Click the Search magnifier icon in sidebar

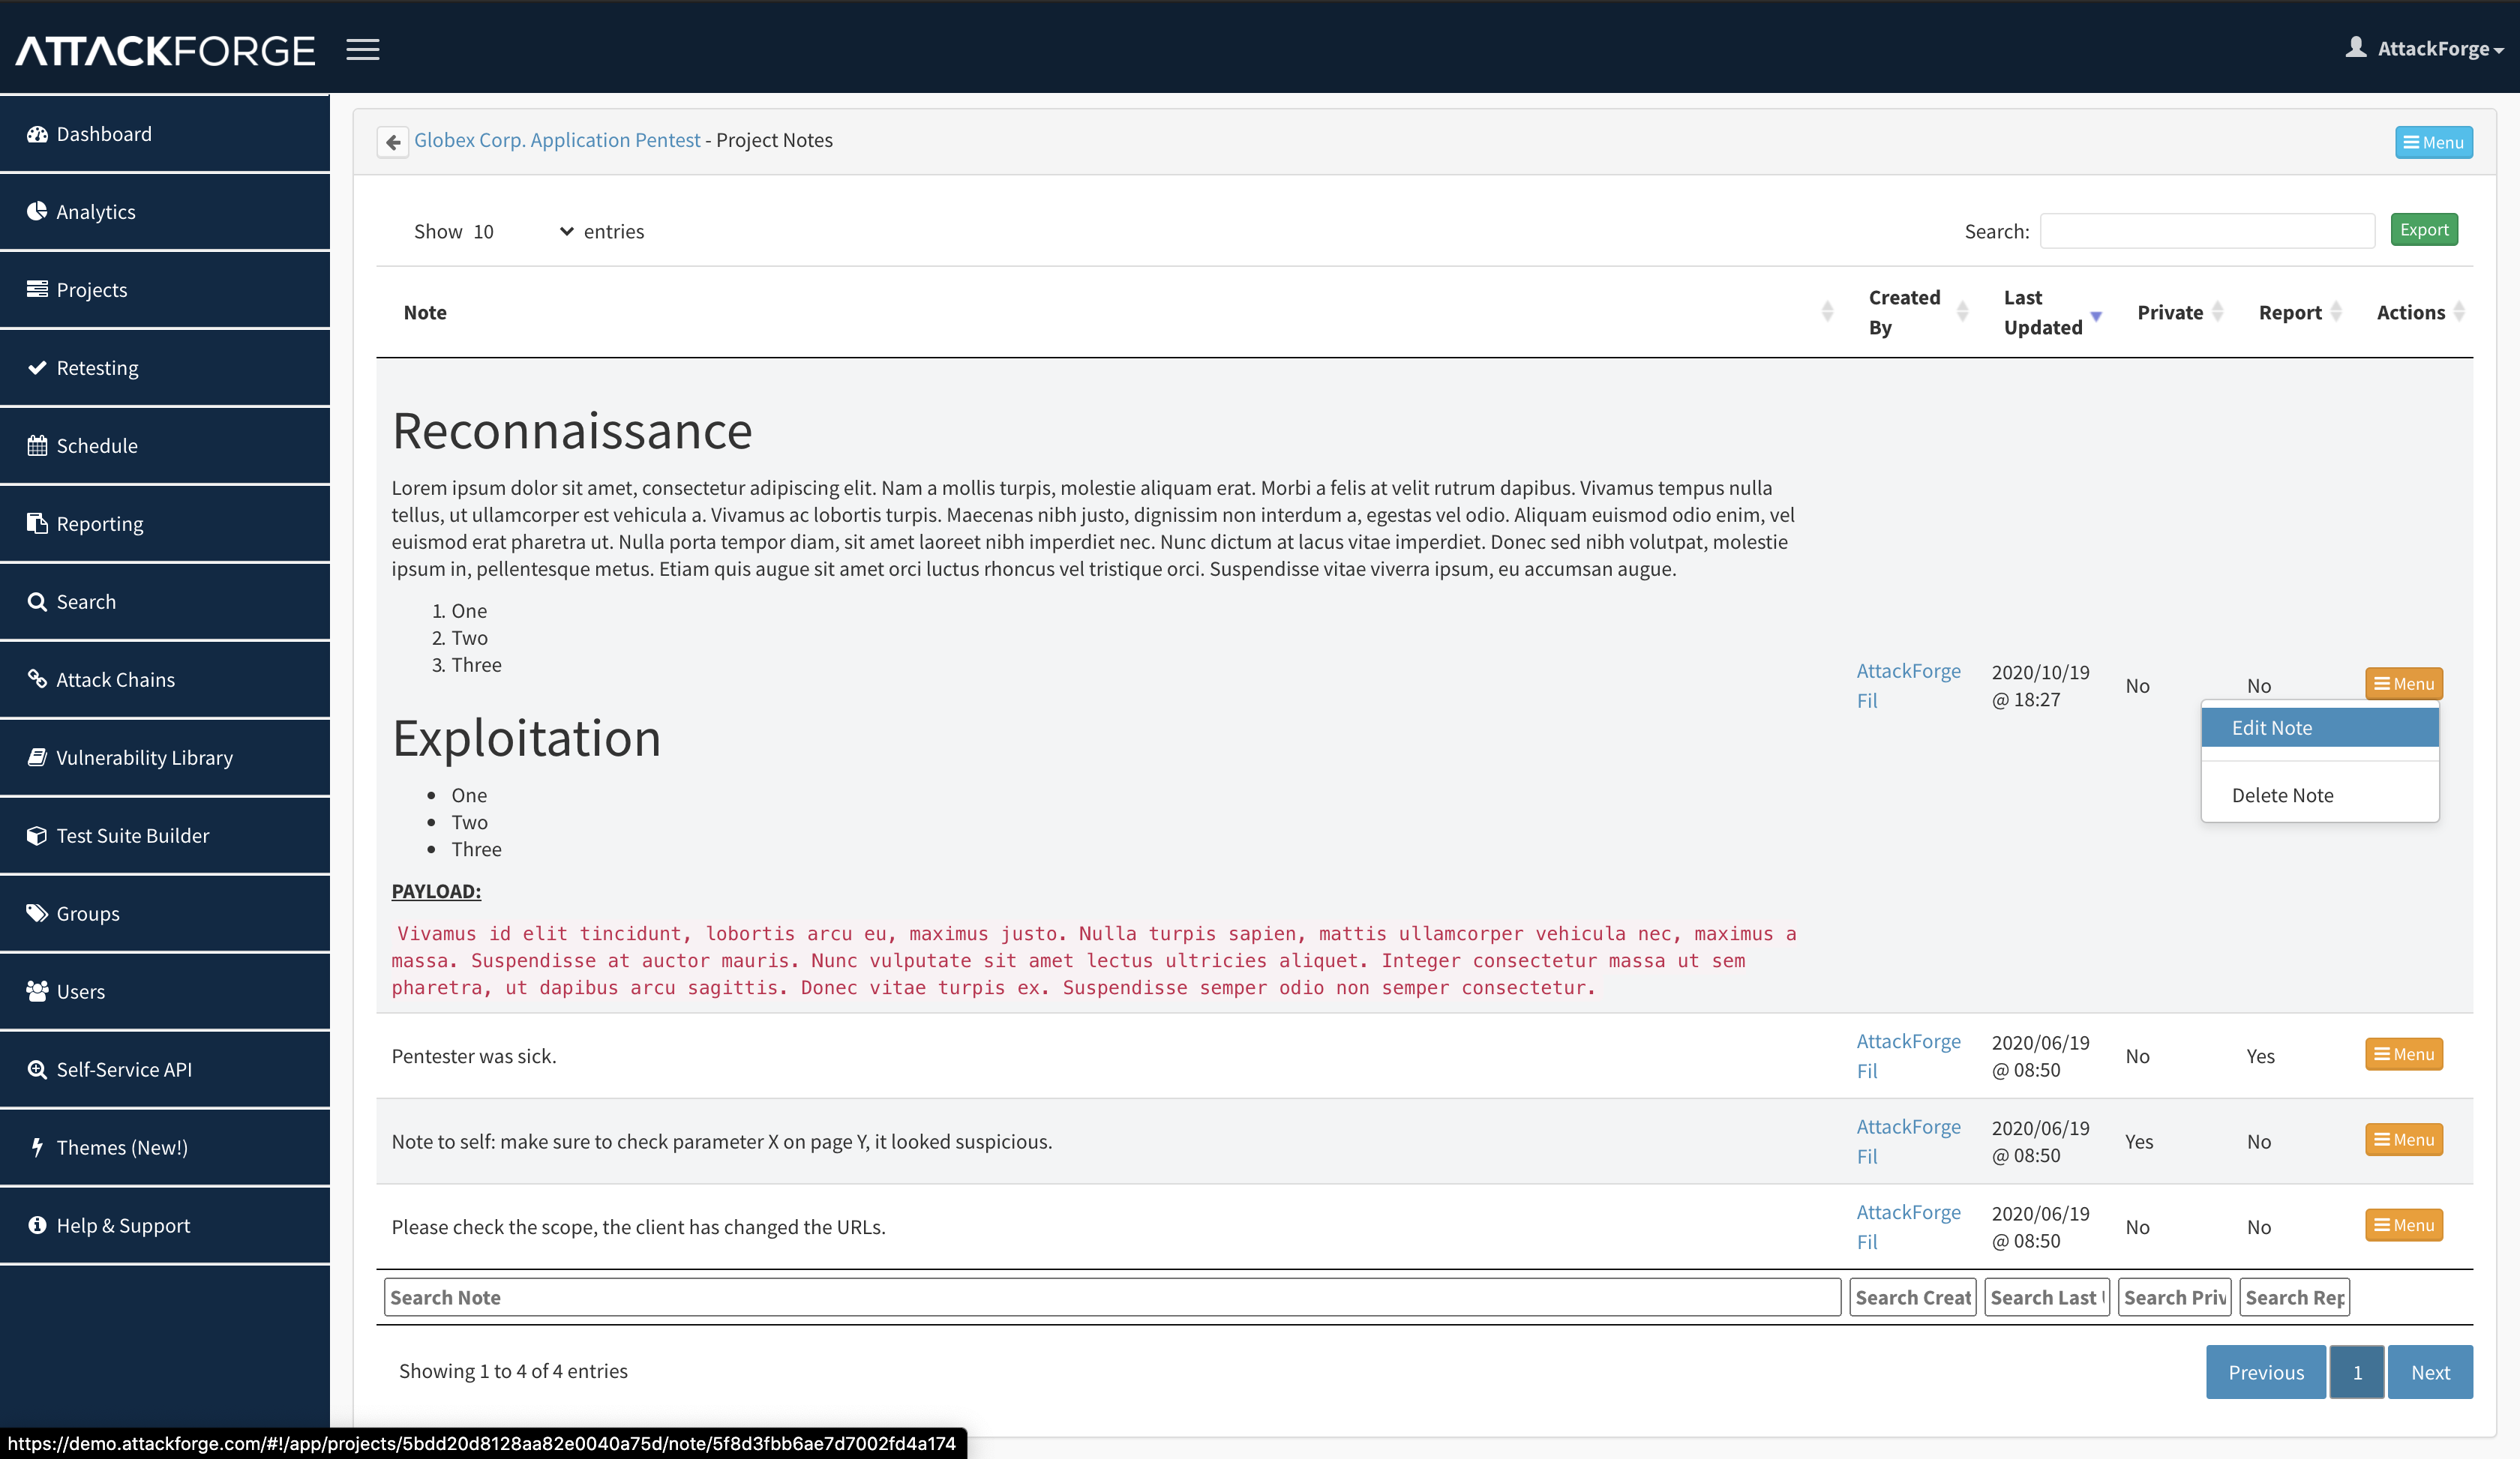[x=37, y=601]
